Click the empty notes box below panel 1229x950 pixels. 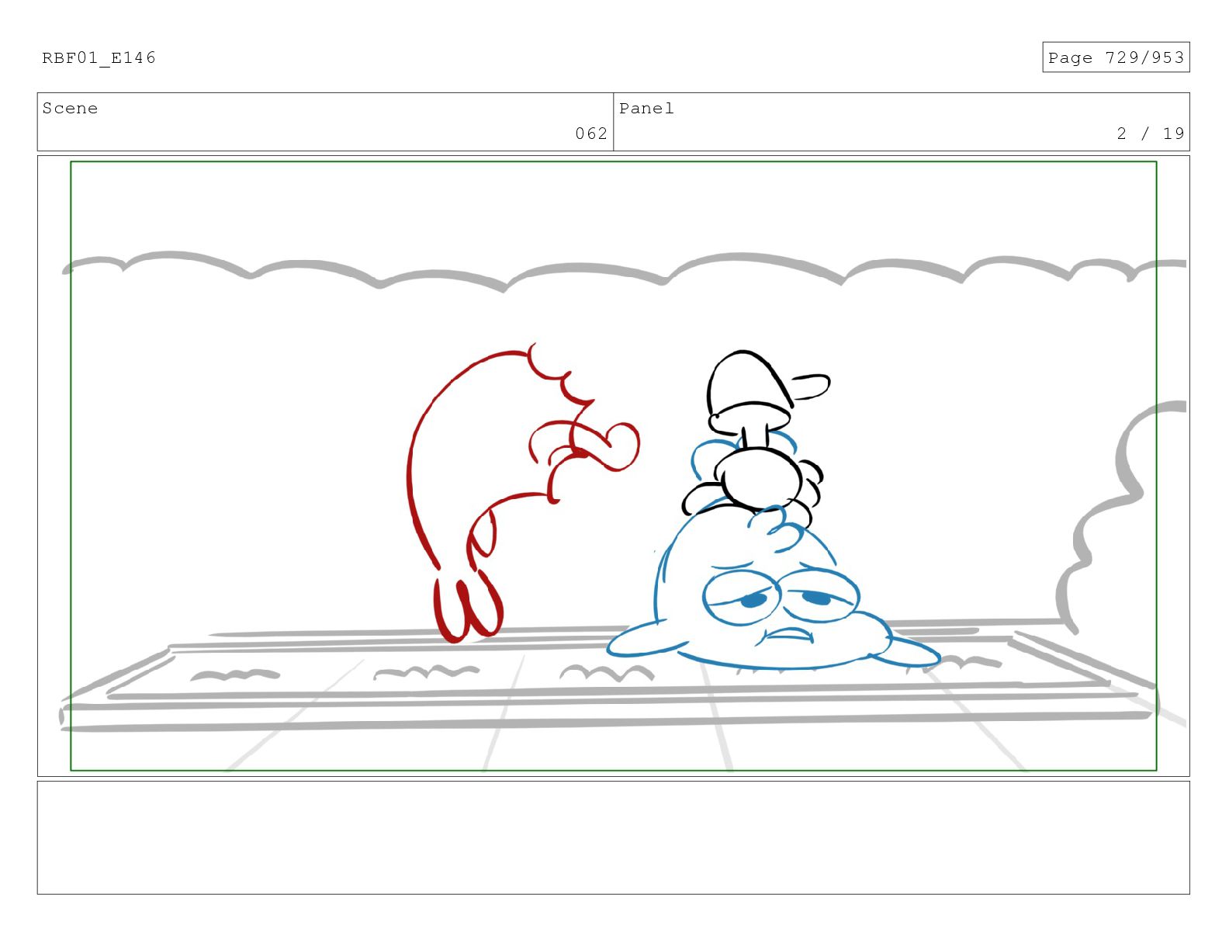coord(613,837)
